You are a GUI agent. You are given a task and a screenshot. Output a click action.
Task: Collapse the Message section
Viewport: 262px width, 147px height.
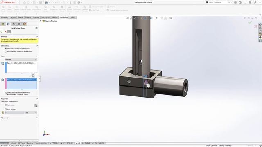click(37, 36)
